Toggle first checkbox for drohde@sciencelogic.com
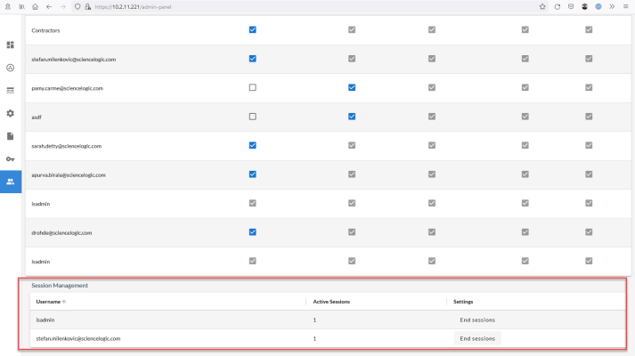635x356 pixels. (x=253, y=231)
